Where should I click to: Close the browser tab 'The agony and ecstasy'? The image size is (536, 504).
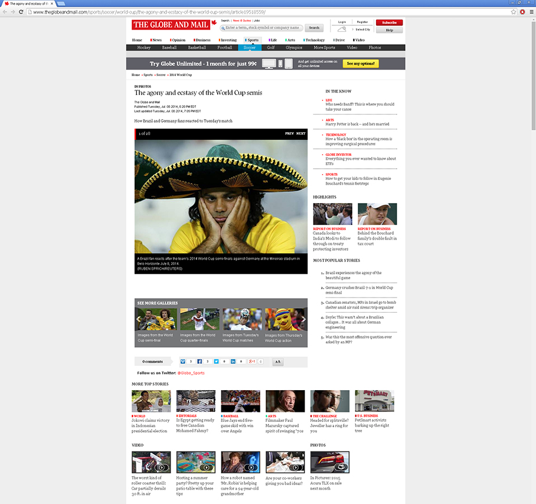tap(52, 4)
